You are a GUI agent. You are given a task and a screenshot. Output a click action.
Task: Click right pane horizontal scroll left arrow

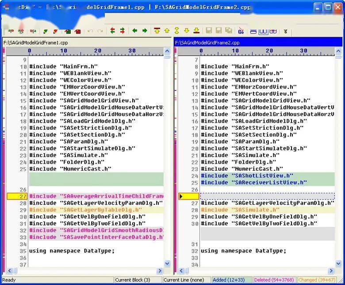click(x=181, y=271)
